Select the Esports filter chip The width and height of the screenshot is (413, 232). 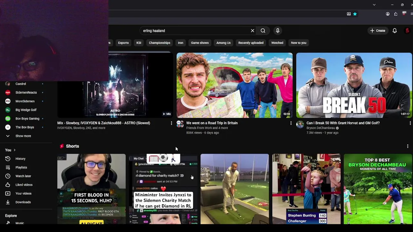[x=123, y=43]
